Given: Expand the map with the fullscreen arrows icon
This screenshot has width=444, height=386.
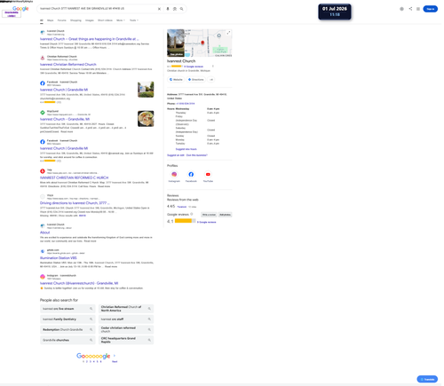Looking at the screenshot, I should coord(228,33).
